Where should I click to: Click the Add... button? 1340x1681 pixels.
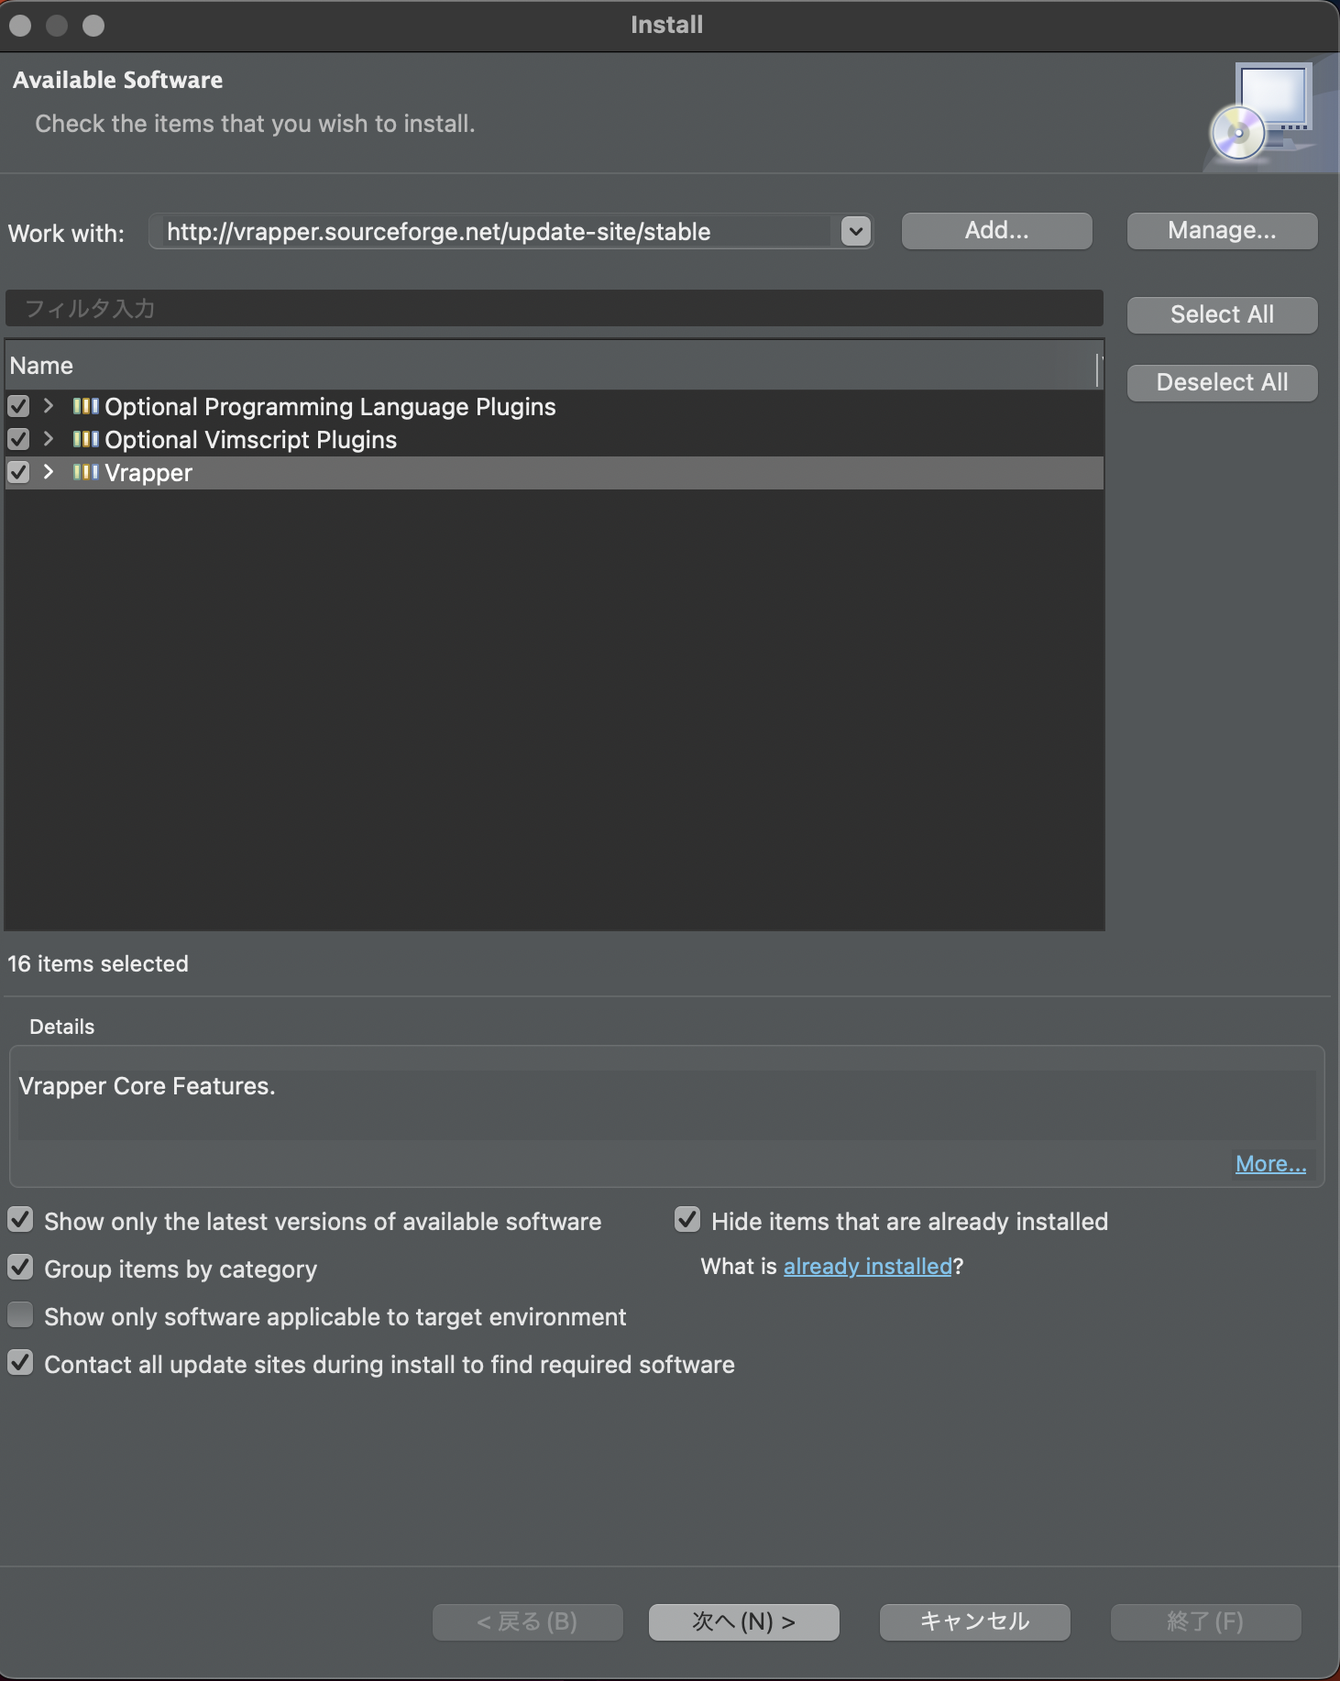(997, 231)
